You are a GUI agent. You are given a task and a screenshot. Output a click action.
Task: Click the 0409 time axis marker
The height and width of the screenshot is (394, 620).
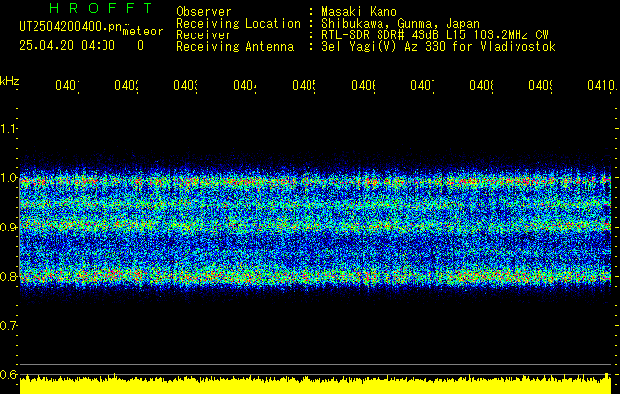540,85
